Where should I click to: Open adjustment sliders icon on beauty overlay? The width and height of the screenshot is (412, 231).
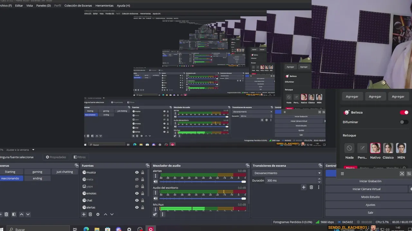click(409, 174)
